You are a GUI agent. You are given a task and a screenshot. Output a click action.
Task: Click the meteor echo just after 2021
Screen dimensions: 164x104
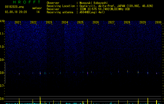click(19, 74)
